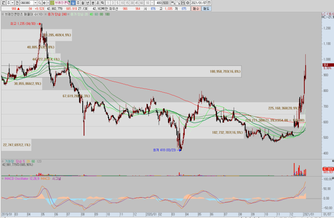Click the stock name 브레인콘텐츠 label

tap(62, 3)
